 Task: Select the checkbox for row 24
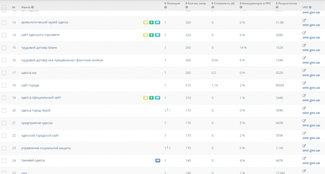[4, 160]
